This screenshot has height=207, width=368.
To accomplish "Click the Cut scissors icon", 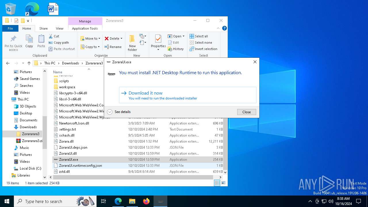I will coord(51,36).
